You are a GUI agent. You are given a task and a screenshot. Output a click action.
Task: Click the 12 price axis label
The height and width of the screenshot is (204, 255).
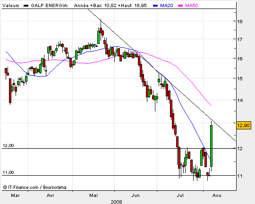(240, 149)
